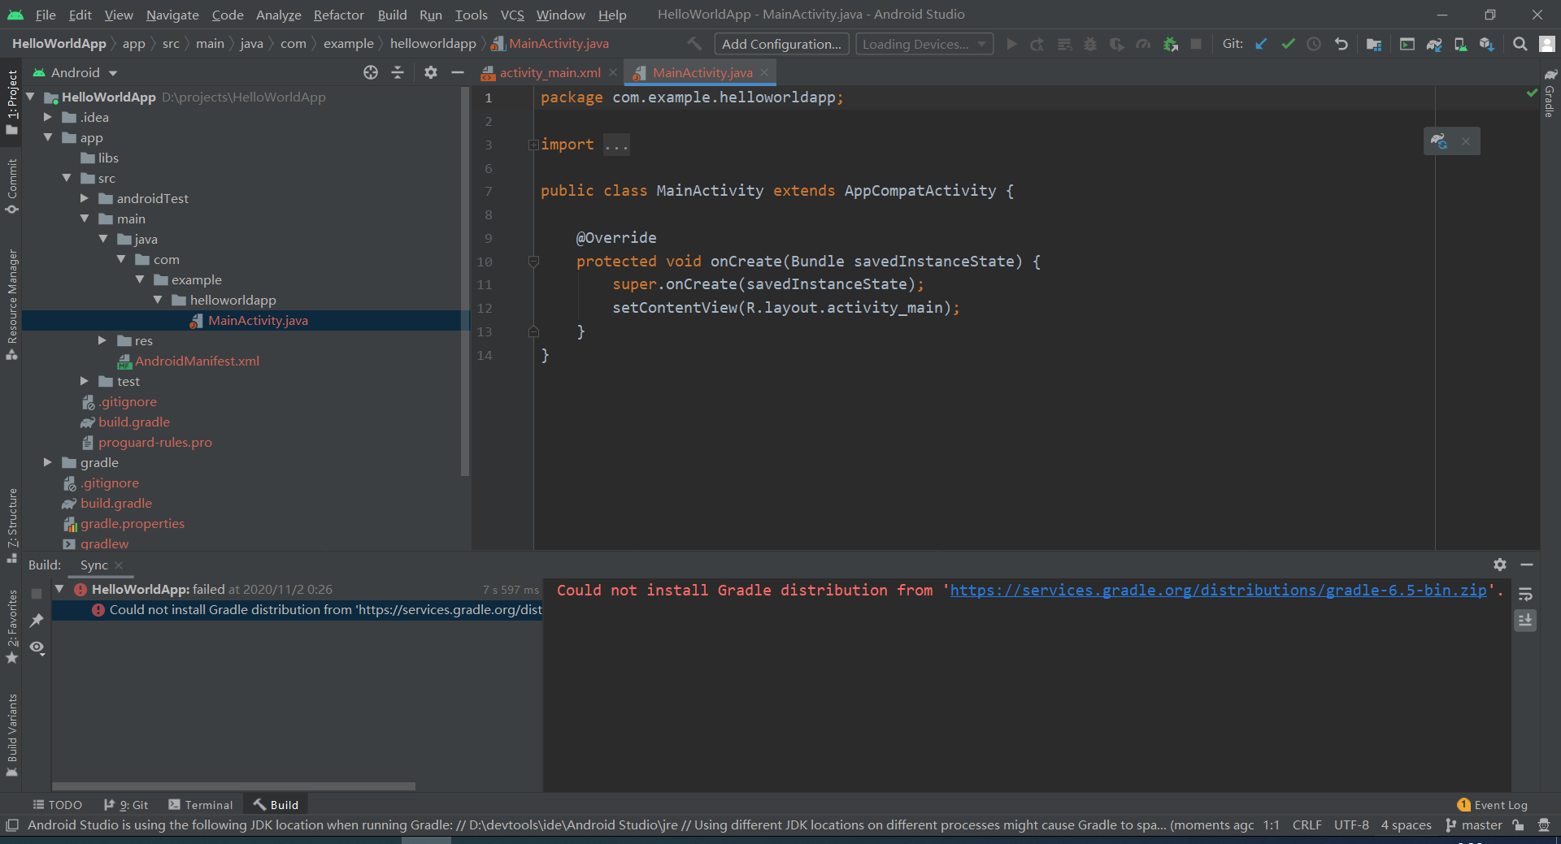The width and height of the screenshot is (1561, 844).
Task: Toggle scroll to end icon in Build output
Action: (1525, 621)
